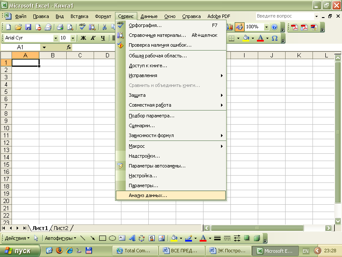Click the Permission icon with the red stop sign
Screen dimensions: 342x257
(x=38, y=27)
